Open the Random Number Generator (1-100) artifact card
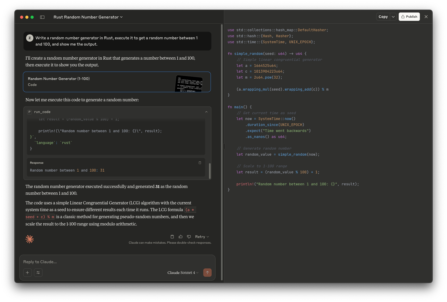 pyautogui.click(x=117, y=82)
